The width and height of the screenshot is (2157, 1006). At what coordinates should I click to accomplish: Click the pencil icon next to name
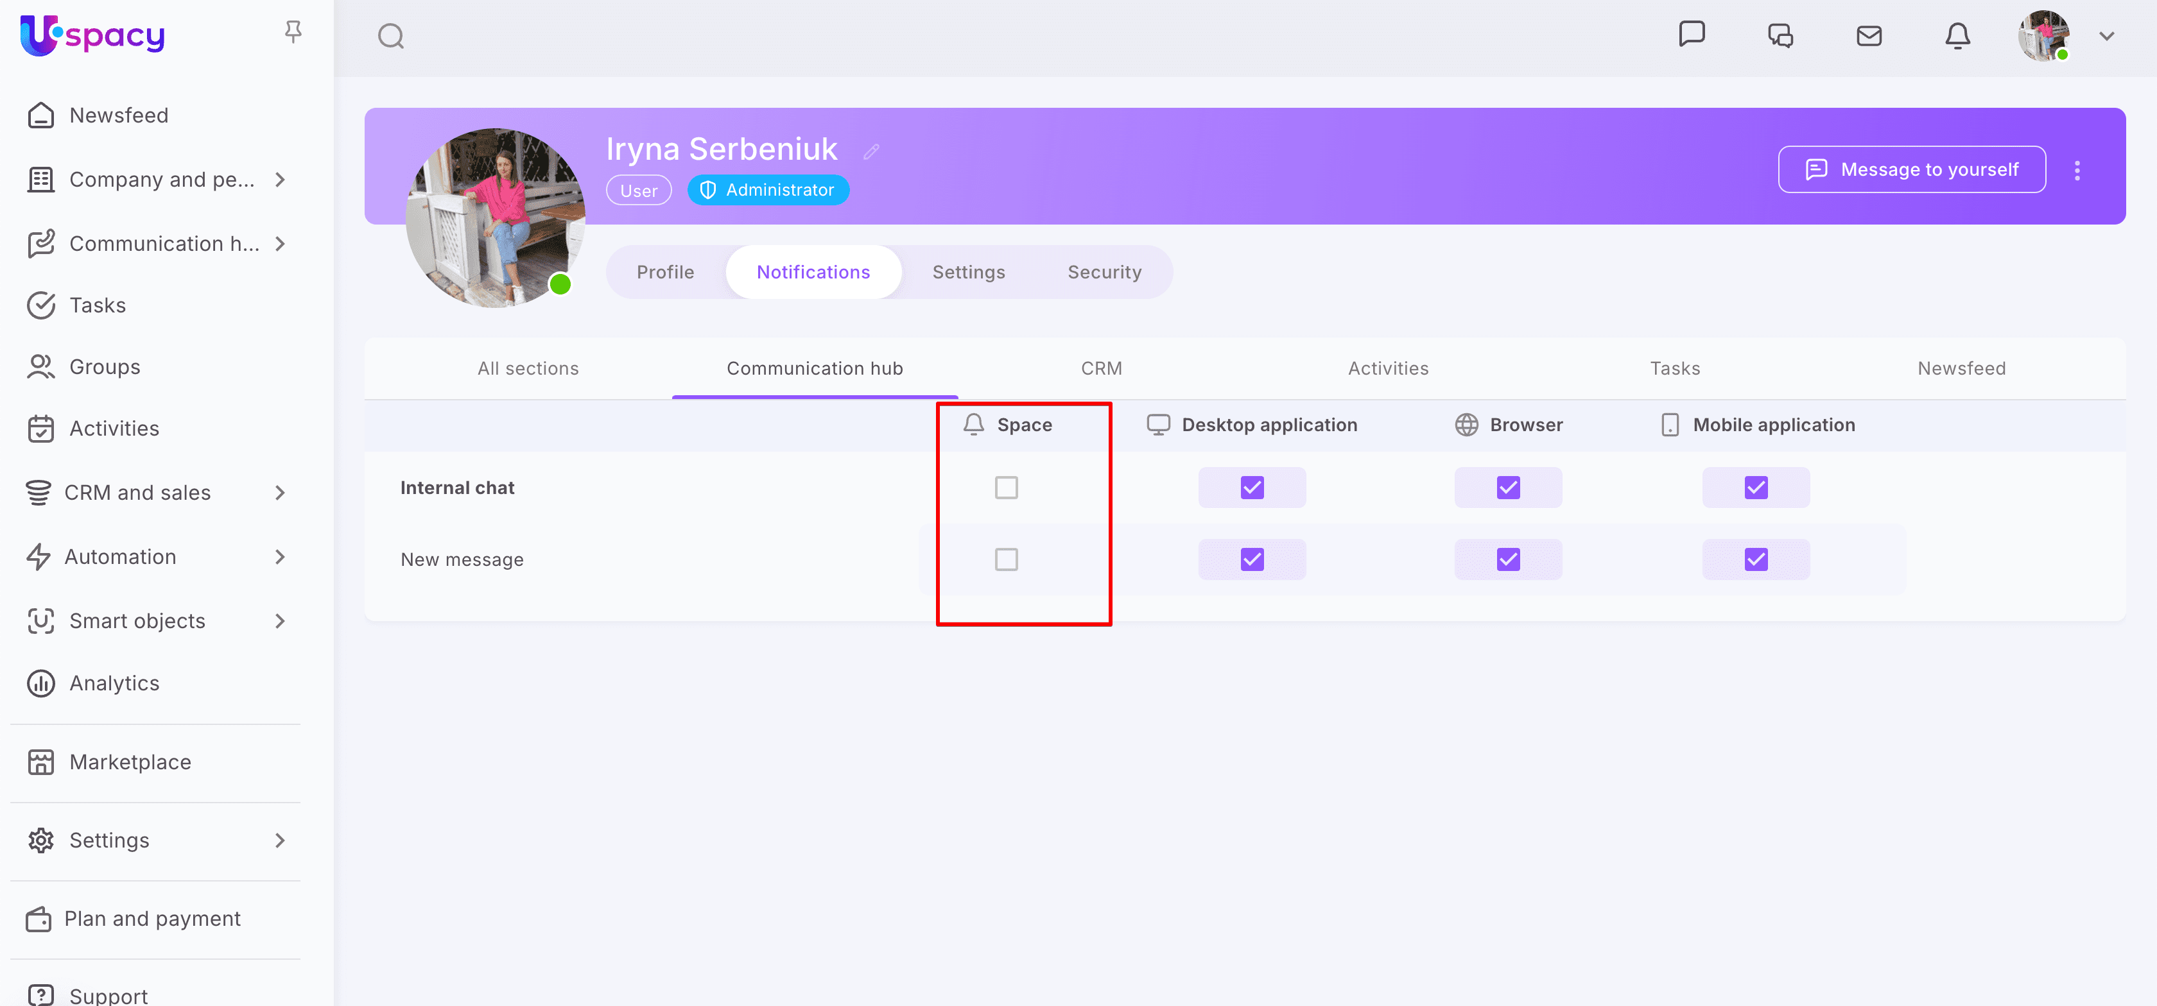871,151
